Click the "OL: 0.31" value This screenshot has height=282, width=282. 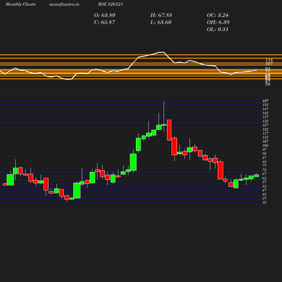pyautogui.click(x=218, y=29)
